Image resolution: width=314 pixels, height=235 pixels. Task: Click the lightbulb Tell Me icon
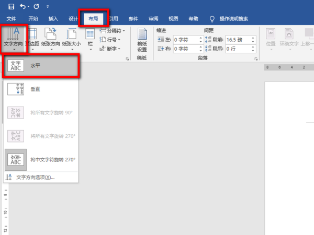[212, 19]
